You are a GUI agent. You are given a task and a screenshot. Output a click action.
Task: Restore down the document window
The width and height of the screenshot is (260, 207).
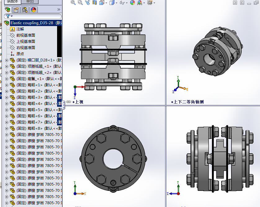point(256,3)
